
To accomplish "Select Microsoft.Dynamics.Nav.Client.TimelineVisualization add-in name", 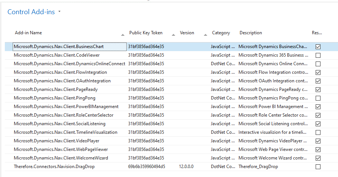I will (66, 132).
